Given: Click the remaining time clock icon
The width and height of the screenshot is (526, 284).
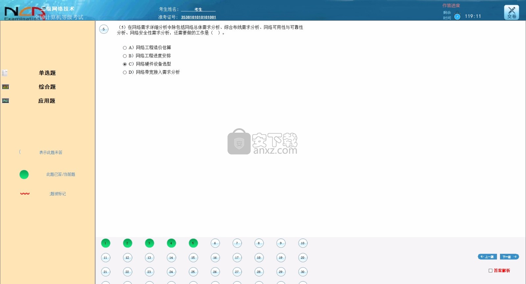Looking at the screenshot, I should (457, 16).
